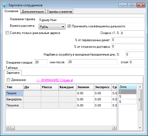The height and width of the screenshot is (136, 148).
Task: Click the До cell in the Письмо row
Action: click(x=32, y=93)
